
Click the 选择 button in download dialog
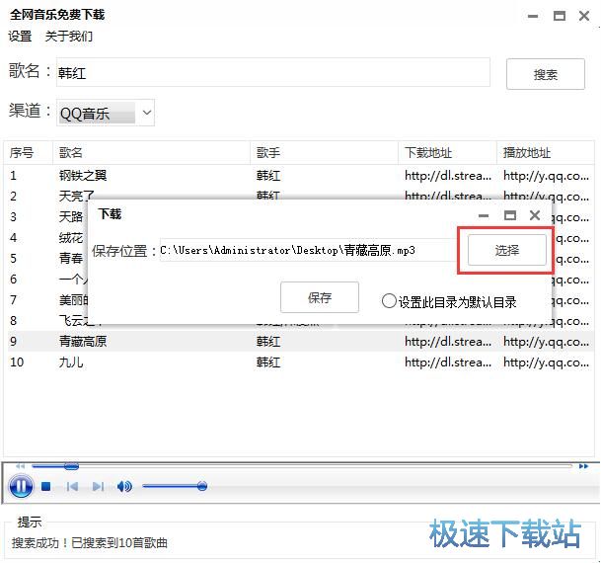tap(507, 250)
